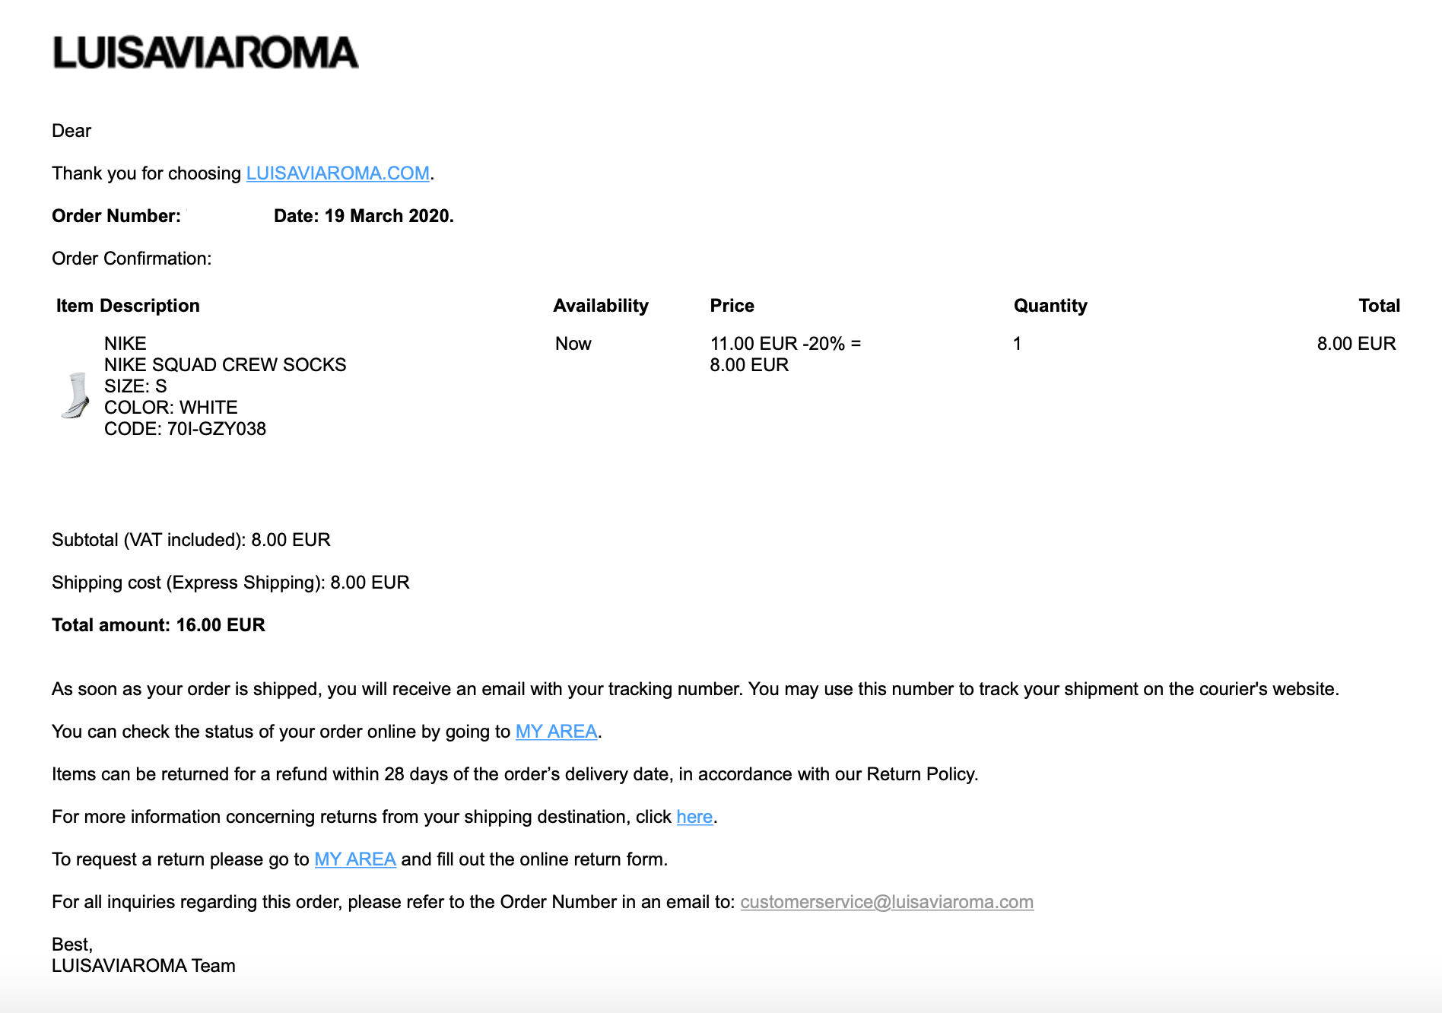Viewport: 1442px width, 1013px height.
Task: Click the LUISAVIAROMA logo at top
Action: (205, 53)
